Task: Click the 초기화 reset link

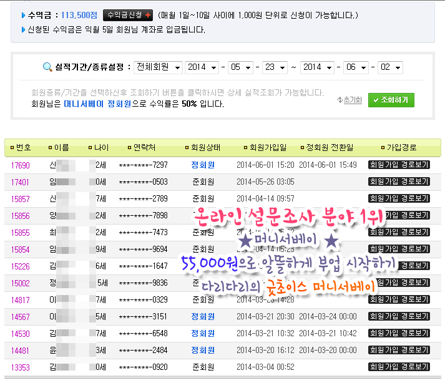Action: 353,100
